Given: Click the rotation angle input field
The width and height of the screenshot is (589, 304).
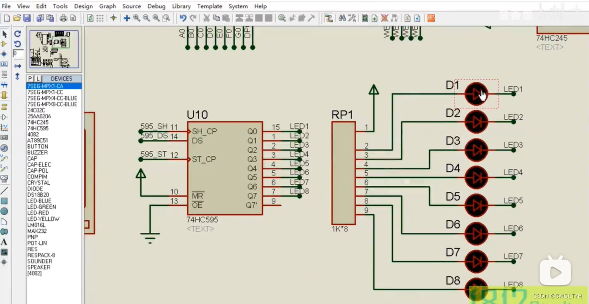Looking at the screenshot, I should coord(18,54).
